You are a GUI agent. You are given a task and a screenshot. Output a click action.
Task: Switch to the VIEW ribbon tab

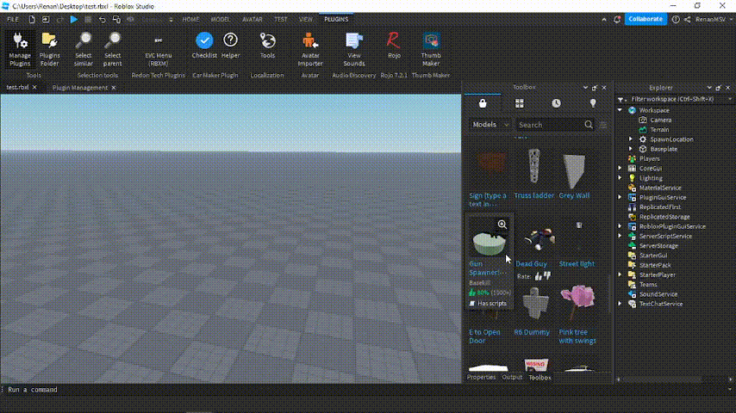[306, 19]
